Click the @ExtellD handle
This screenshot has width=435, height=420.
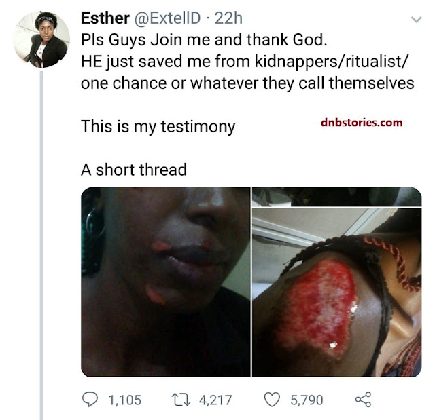167,18
